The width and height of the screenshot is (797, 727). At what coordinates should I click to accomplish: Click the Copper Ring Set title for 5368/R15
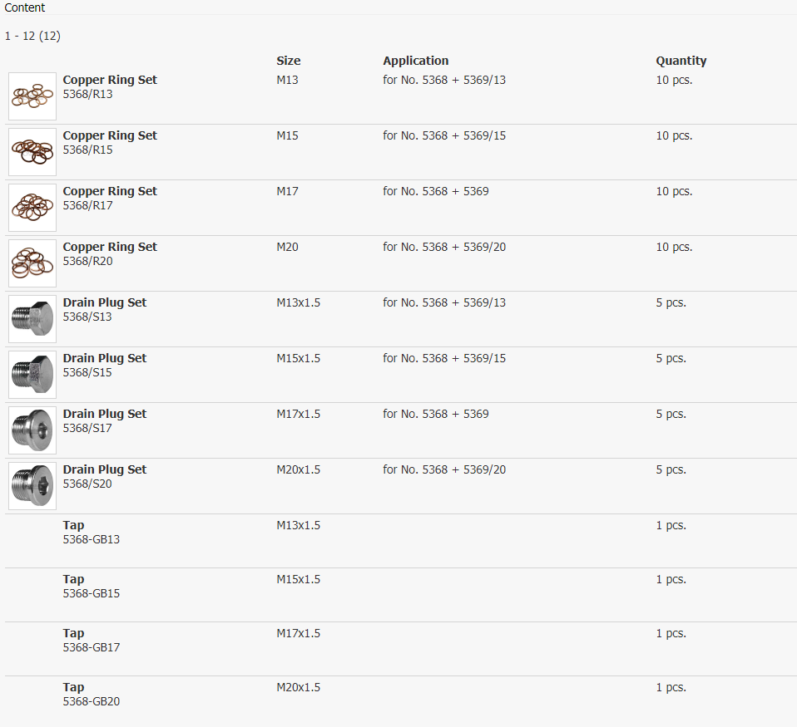(110, 135)
